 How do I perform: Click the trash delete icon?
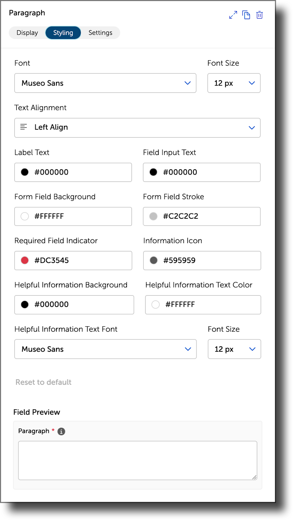click(x=260, y=15)
